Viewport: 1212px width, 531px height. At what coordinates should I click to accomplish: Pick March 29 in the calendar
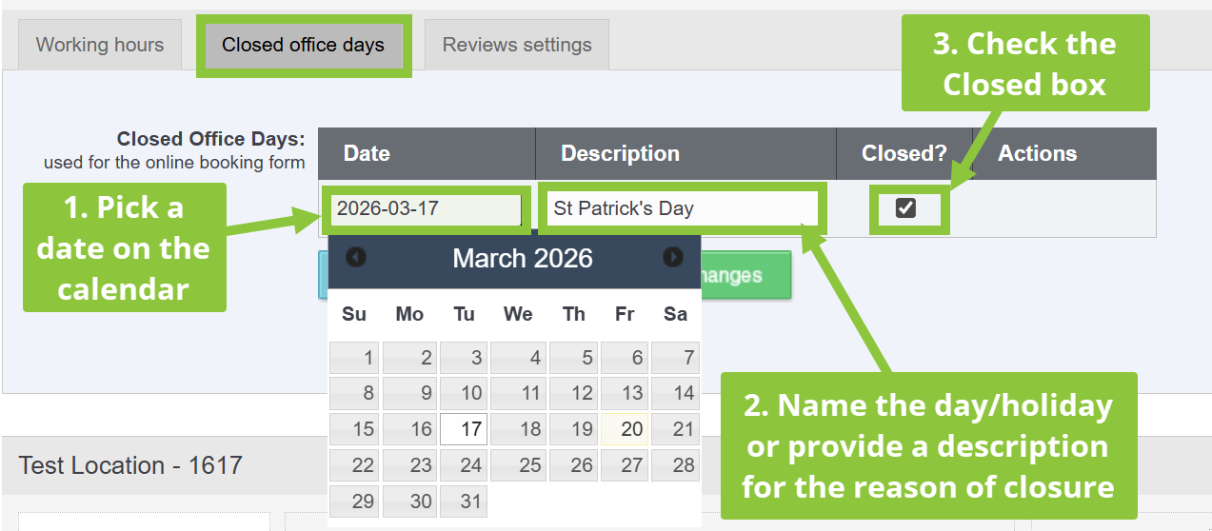(354, 501)
